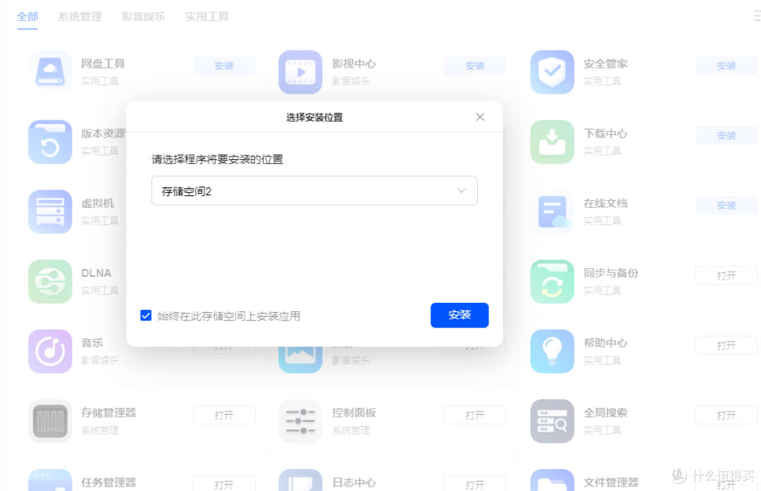Click the 同步与备份 app name
Viewport: 761px width, 491px height.
[610, 273]
